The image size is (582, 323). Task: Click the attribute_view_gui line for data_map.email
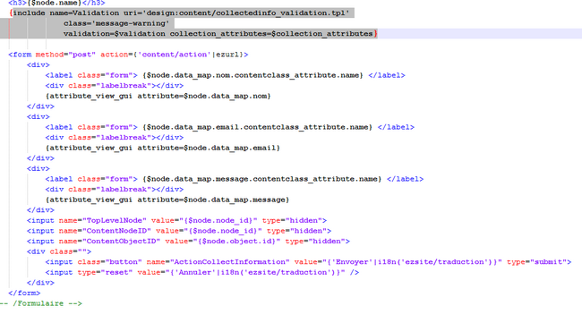click(x=163, y=148)
